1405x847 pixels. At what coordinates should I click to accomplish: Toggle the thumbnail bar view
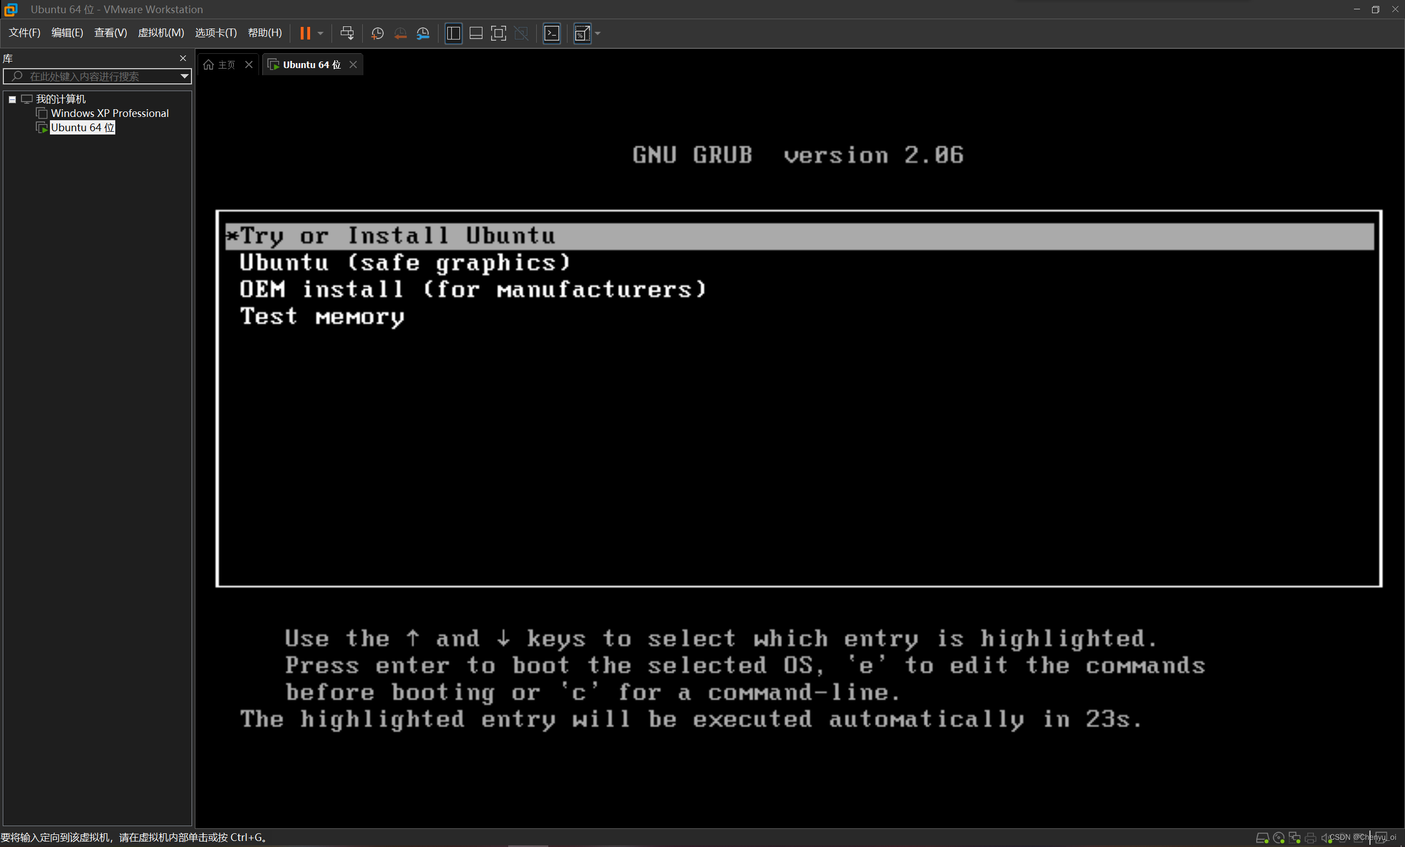[x=475, y=33]
